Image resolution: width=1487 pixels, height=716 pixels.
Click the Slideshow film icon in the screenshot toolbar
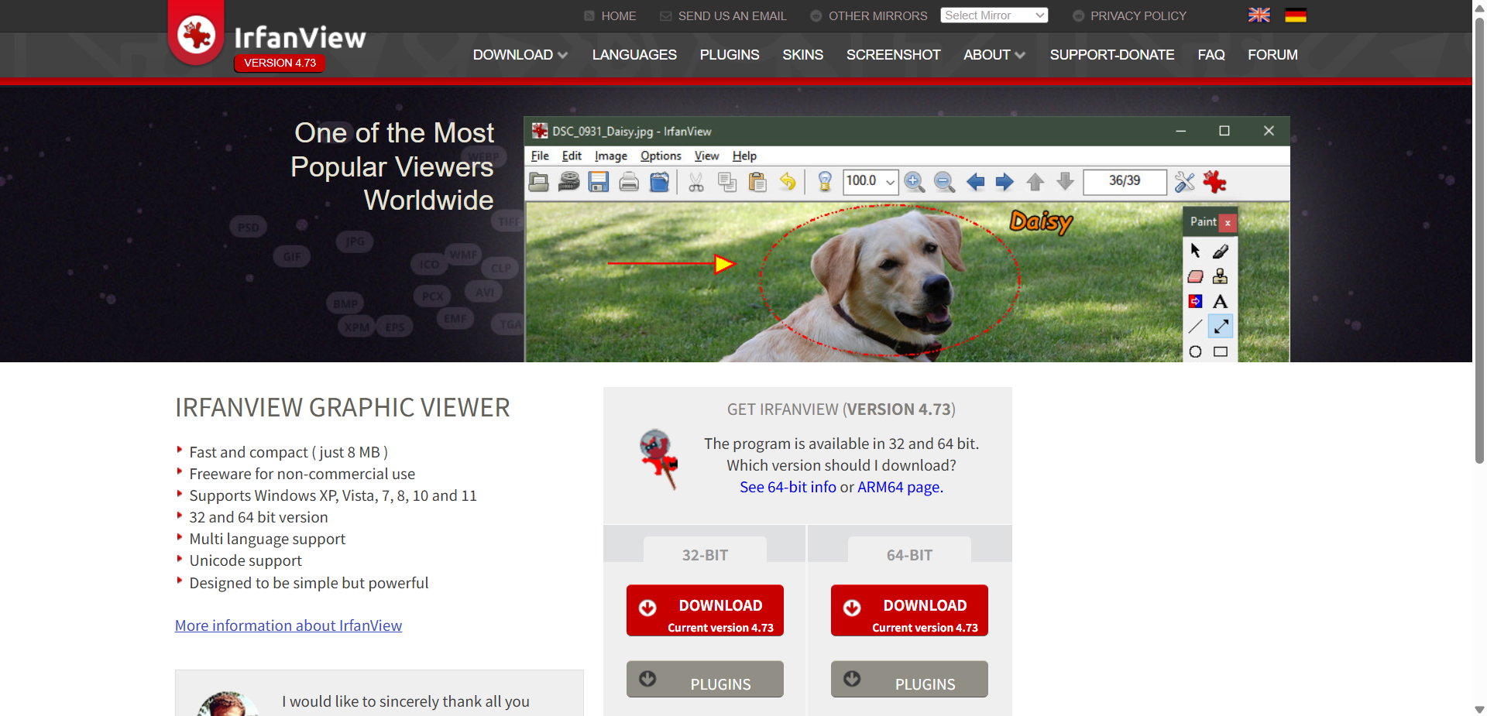click(569, 182)
